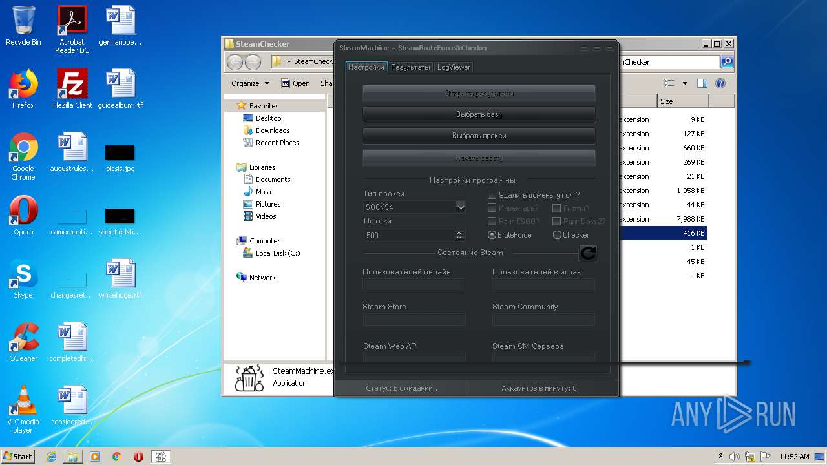Screen dimensions: 827x465
Task: Click 'Открыть результаты' button
Action: [479, 94]
